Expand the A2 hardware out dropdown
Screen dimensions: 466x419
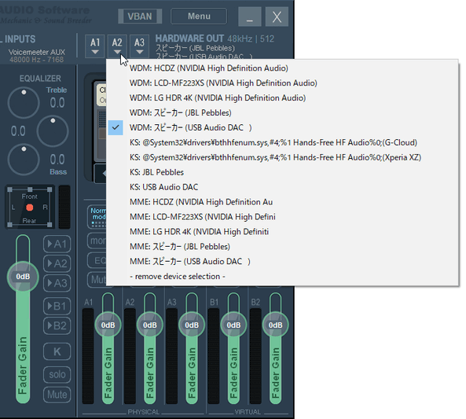click(x=117, y=46)
